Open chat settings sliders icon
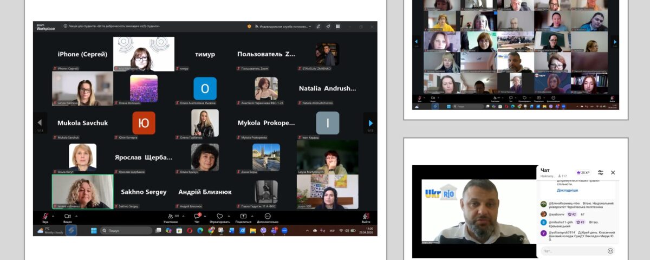650x260 pixels. (600, 172)
